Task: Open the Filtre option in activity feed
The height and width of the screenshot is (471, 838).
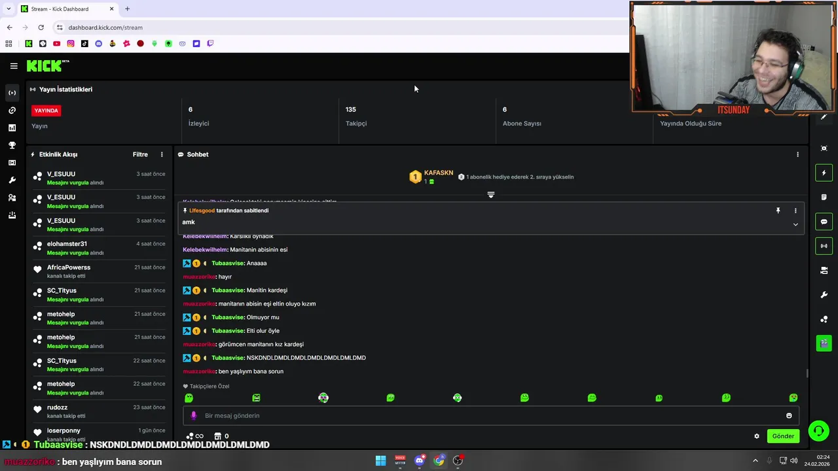Action: (x=140, y=154)
